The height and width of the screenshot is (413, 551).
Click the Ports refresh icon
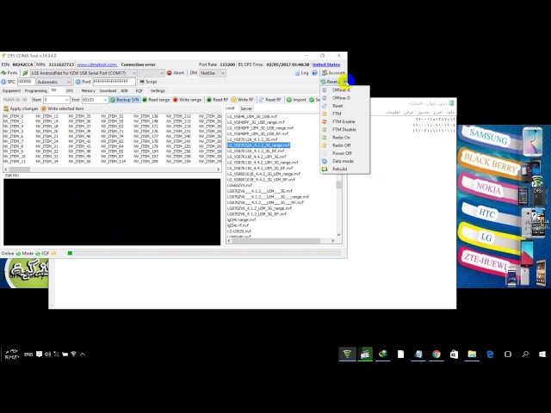click(3, 73)
